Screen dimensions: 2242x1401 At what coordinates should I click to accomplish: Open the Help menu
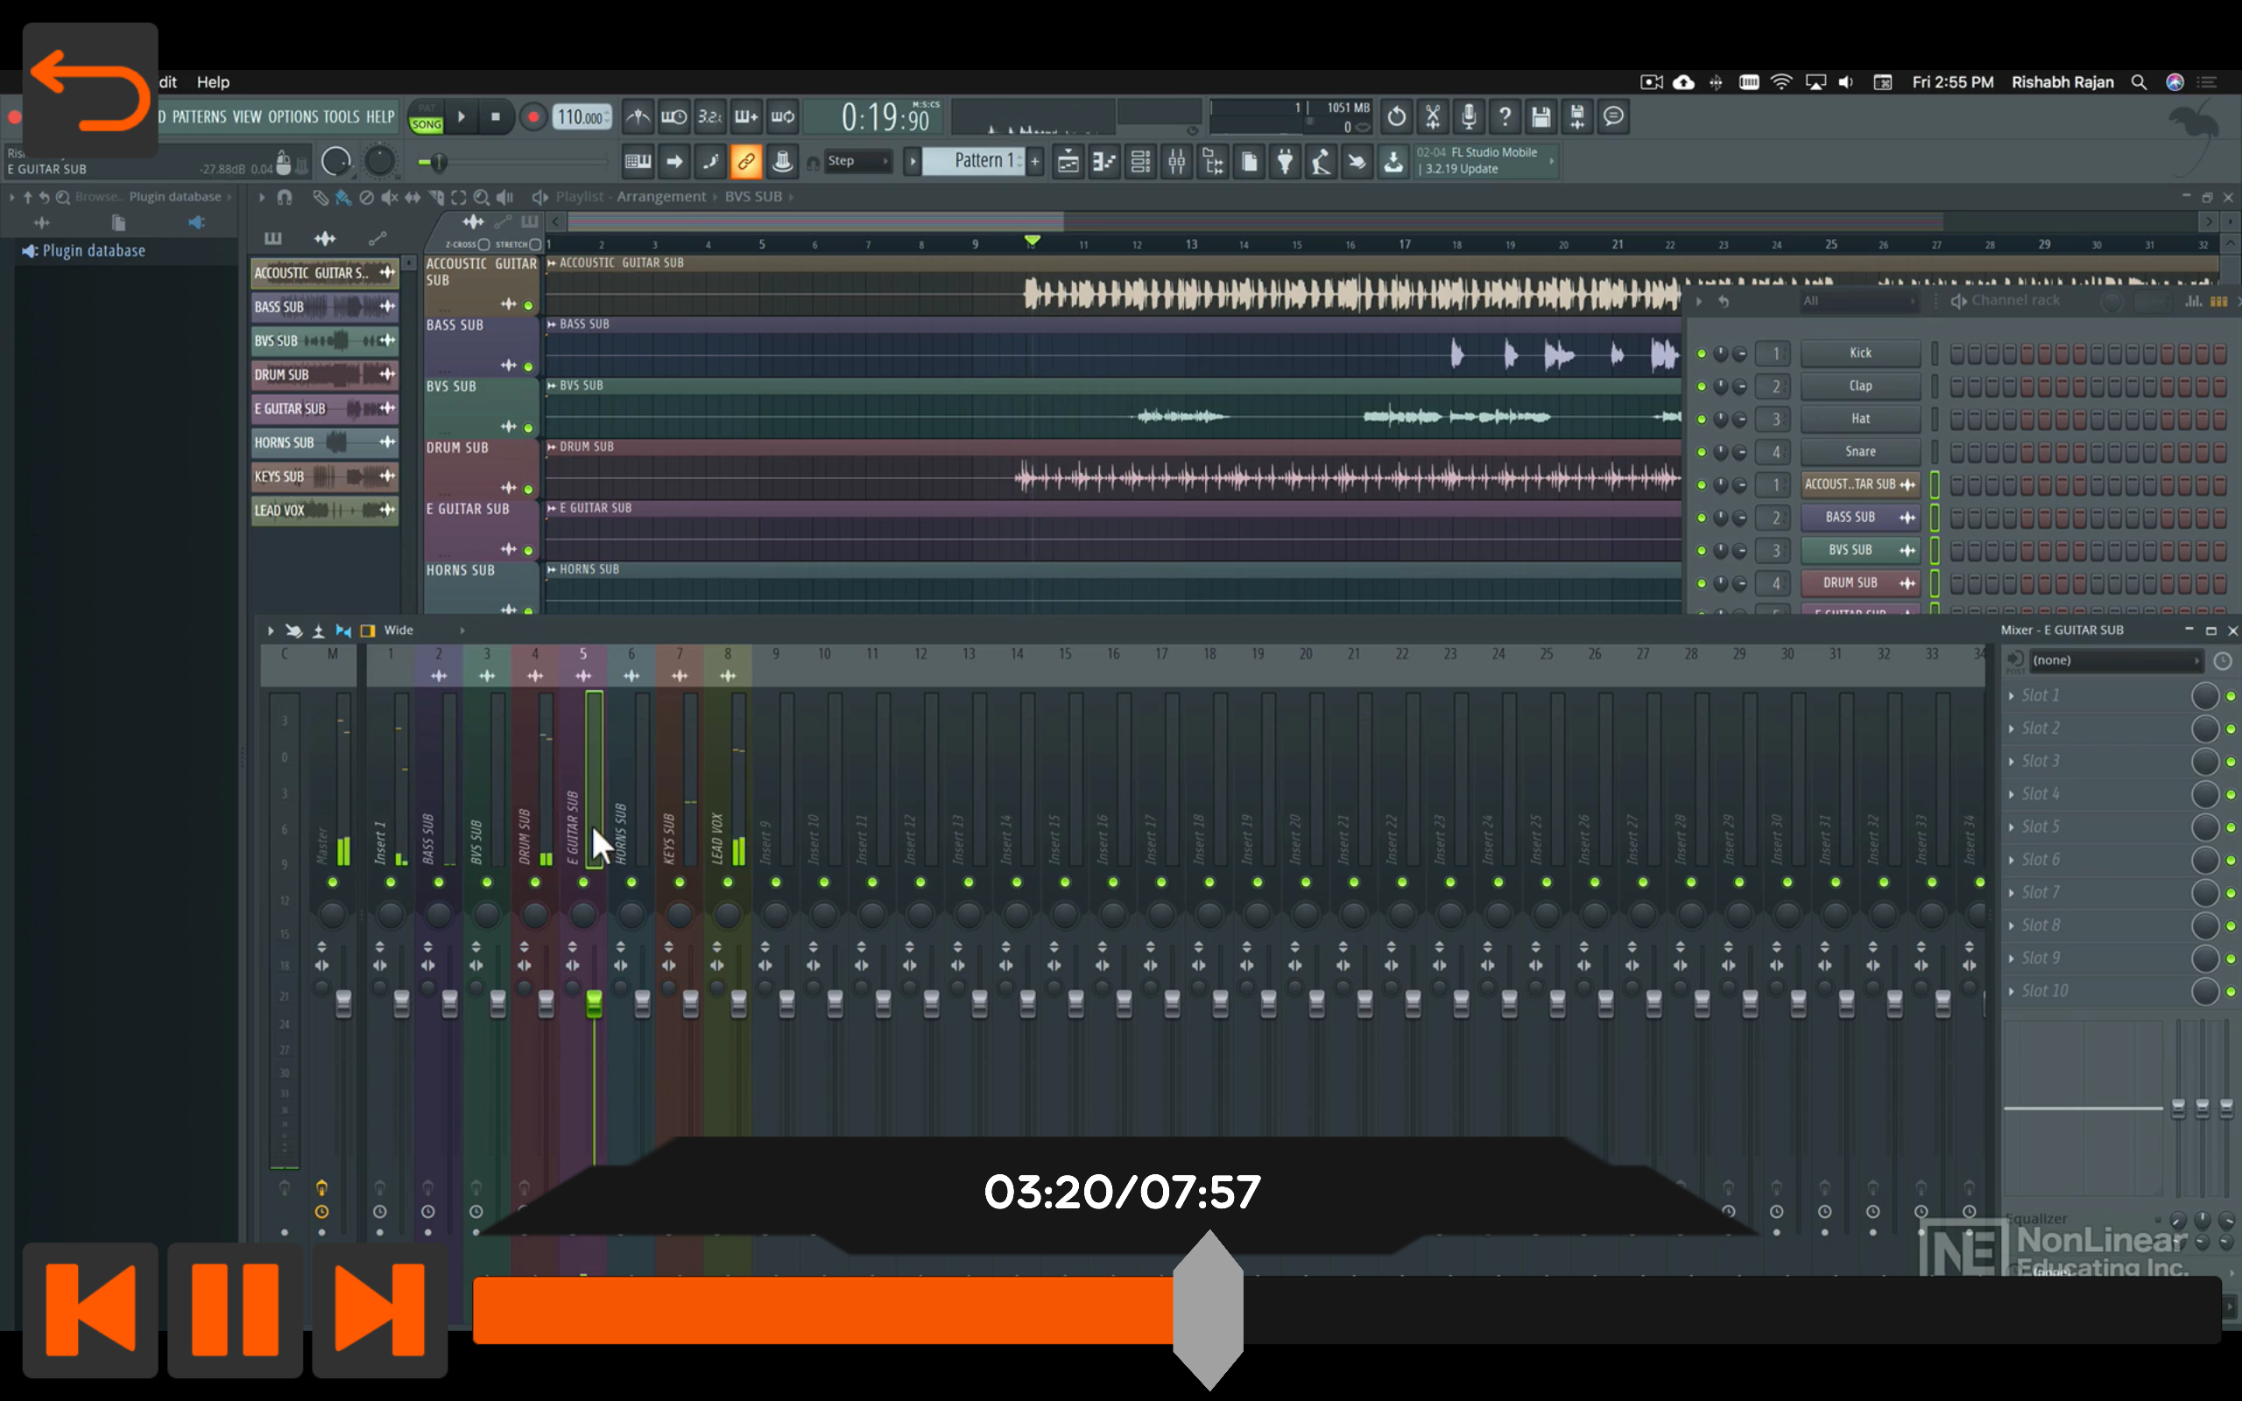point(213,81)
